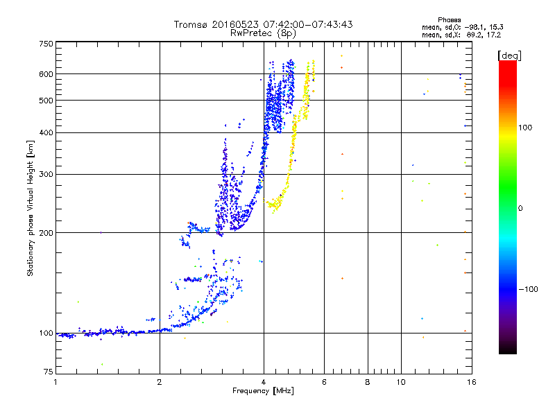Click the y-axis tick label "500"

coord(46,101)
